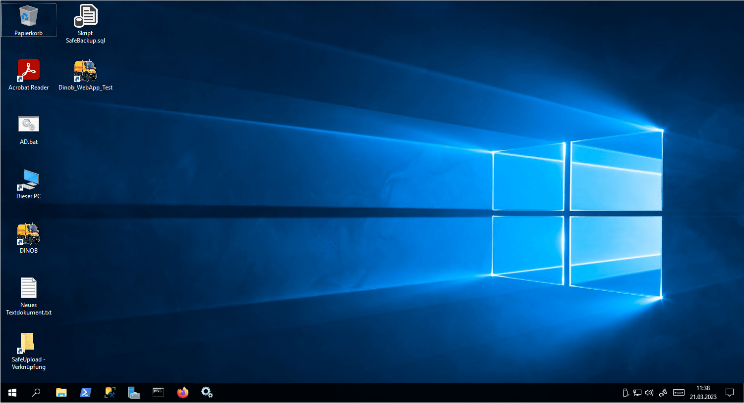Select the Dieser PC shortcut
744x403 pixels.
click(29, 184)
